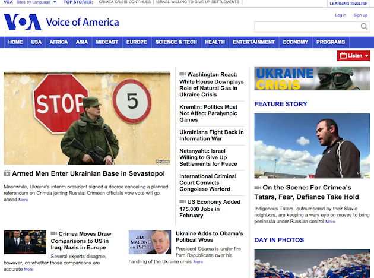374x278 pixels.
Task: Click More link under Tatars story
Action: point(330,222)
